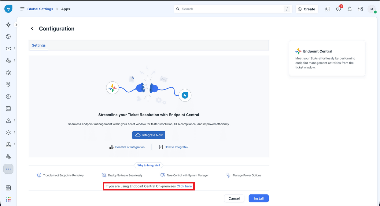380x206 pixels.
Task: Open the colorful app switcher grid
Action: point(8,199)
